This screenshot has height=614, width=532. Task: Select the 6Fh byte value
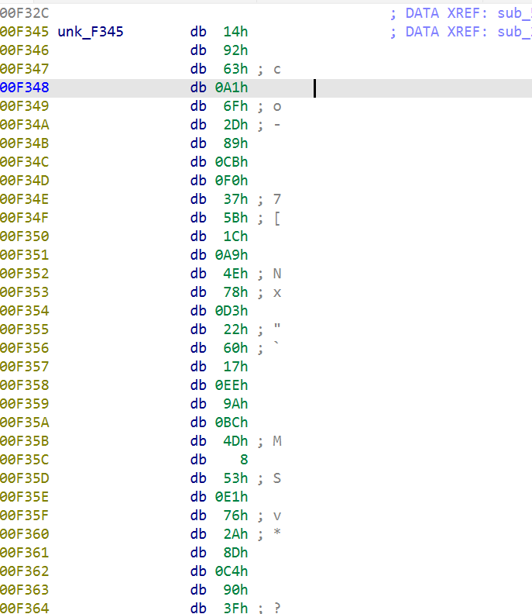click(235, 106)
